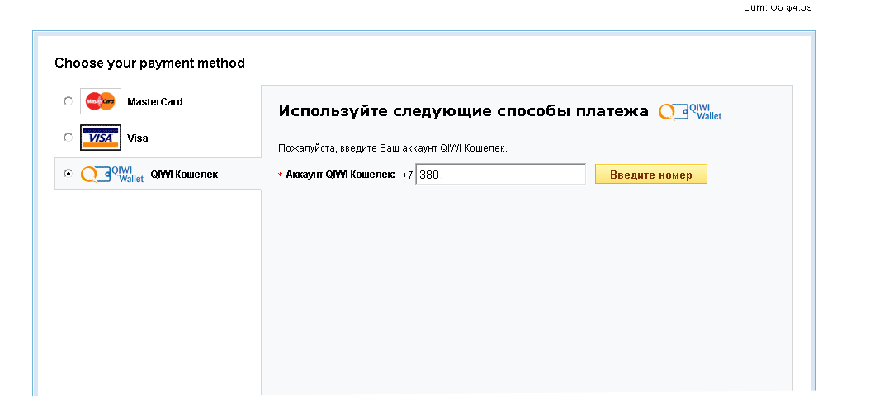884x397 pixels.
Task: Click the Visa label text
Action: (138, 138)
